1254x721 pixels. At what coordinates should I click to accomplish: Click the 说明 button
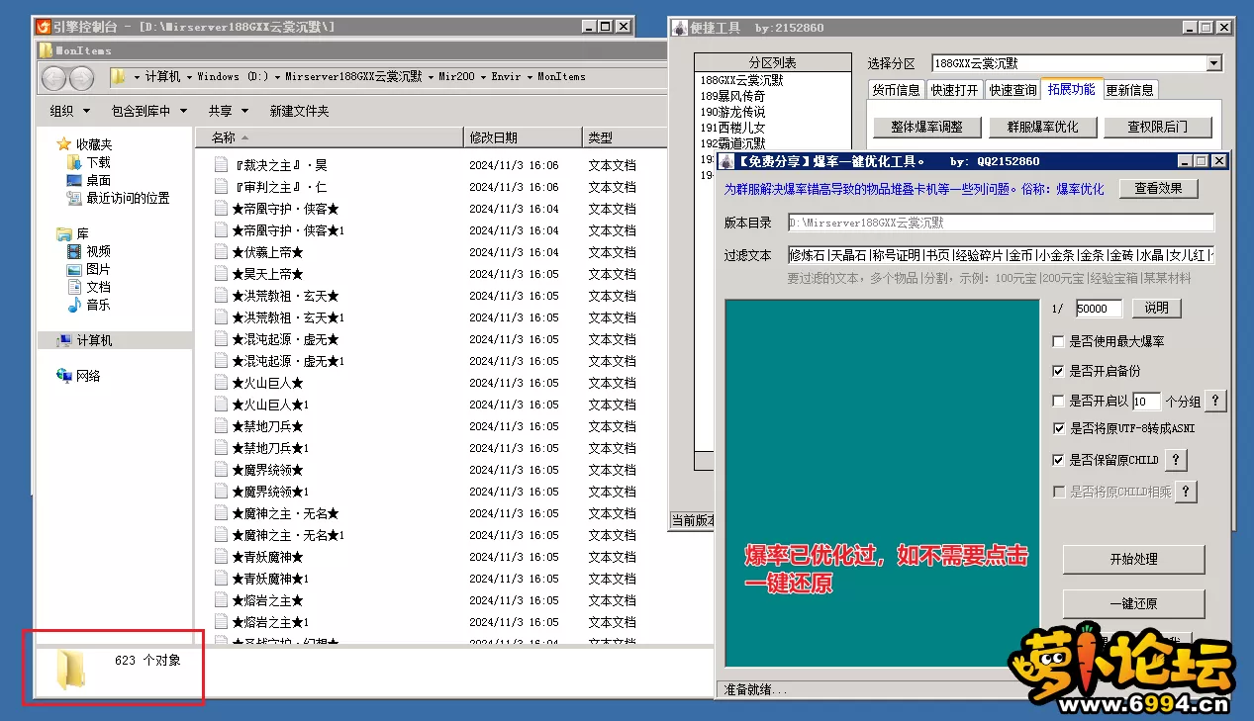click(x=1156, y=308)
